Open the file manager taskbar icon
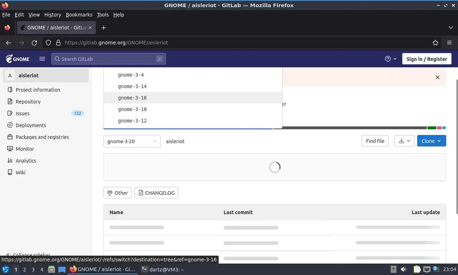Image resolution: width=458 pixels, height=275 pixels. (51, 269)
